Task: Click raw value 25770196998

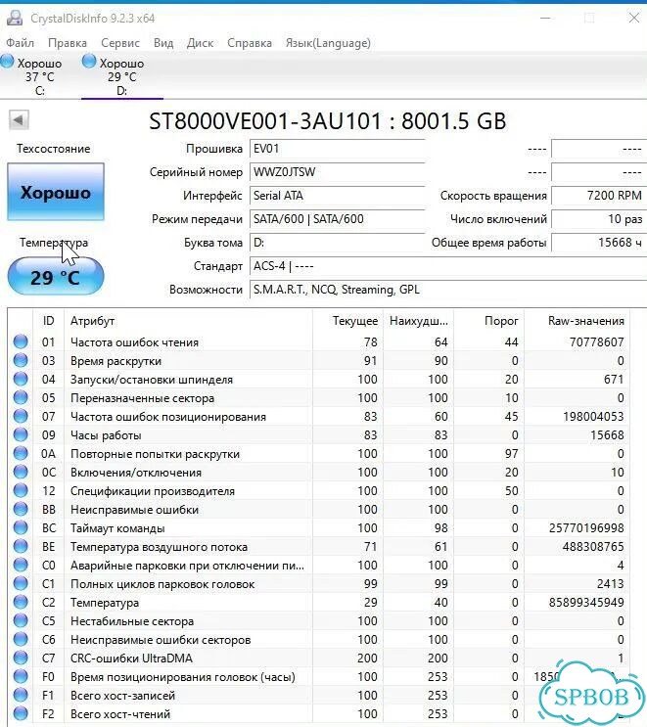Action: point(586,528)
